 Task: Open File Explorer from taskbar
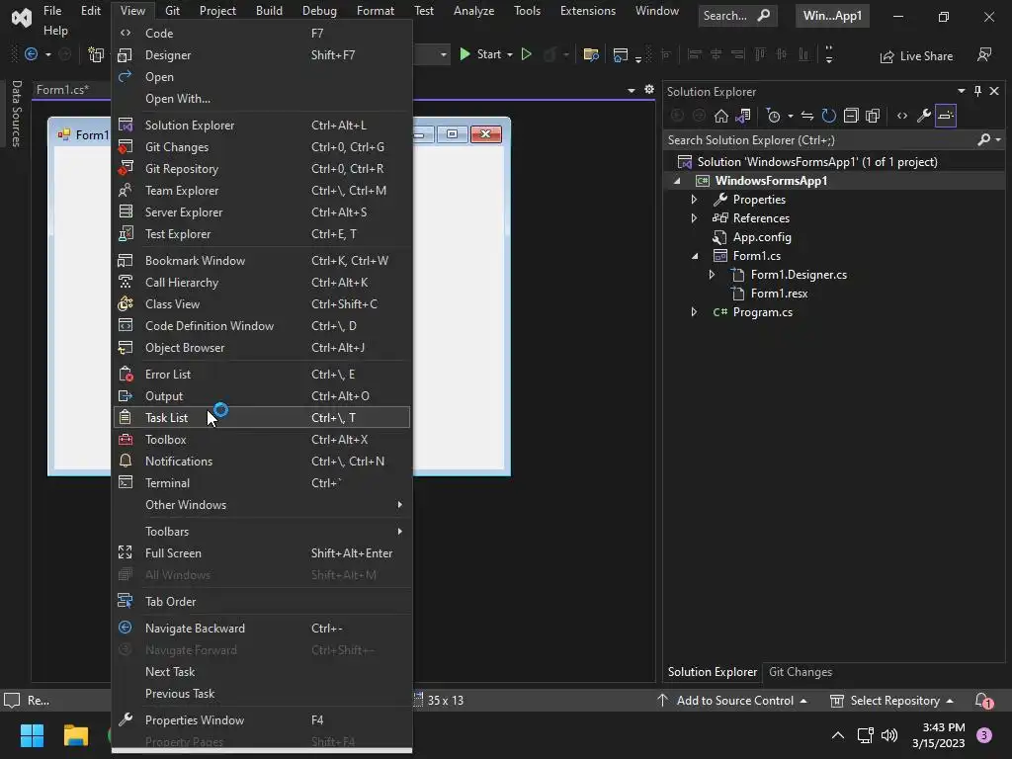click(x=75, y=735)
